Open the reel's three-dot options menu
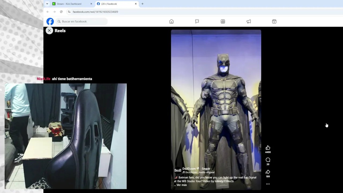Viewport: 343px width, 193px height. 268,184
